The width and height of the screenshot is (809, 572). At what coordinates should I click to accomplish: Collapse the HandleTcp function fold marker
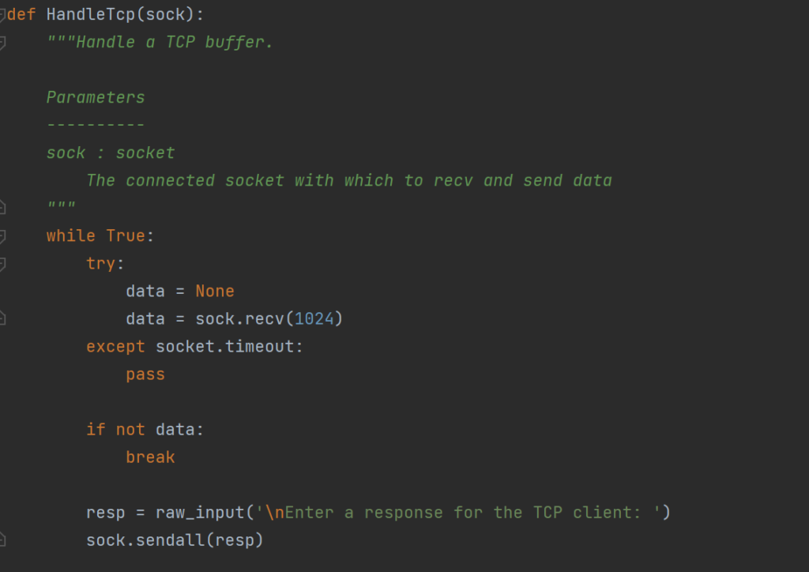point(3,15)
